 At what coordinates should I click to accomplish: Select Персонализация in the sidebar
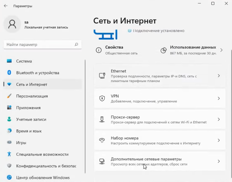(43, 96)
